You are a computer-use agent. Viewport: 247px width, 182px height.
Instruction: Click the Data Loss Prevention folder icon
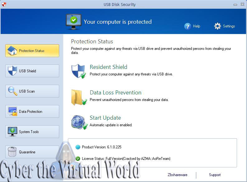tap(79, 97)
